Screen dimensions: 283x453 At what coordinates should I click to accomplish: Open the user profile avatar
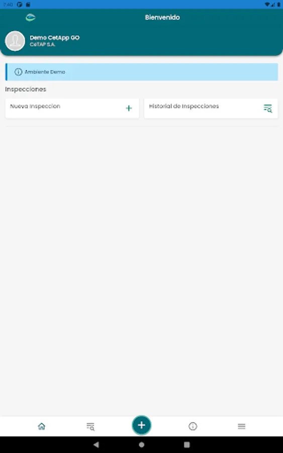click(15, 41)
